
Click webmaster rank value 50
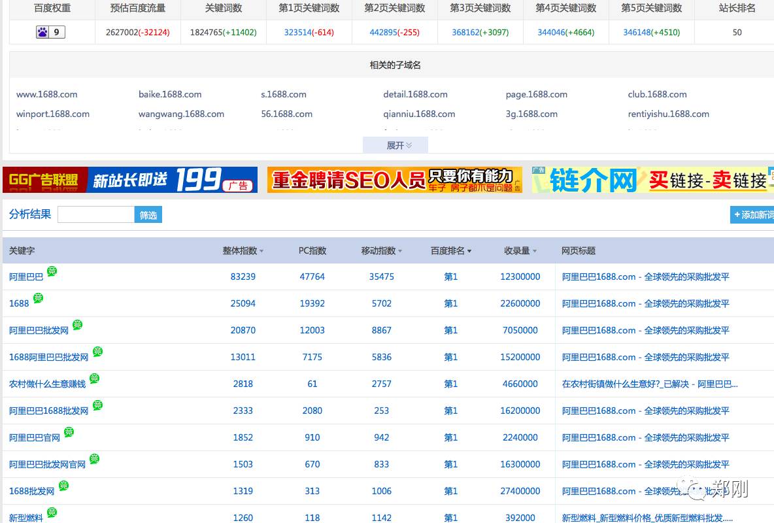737,32
